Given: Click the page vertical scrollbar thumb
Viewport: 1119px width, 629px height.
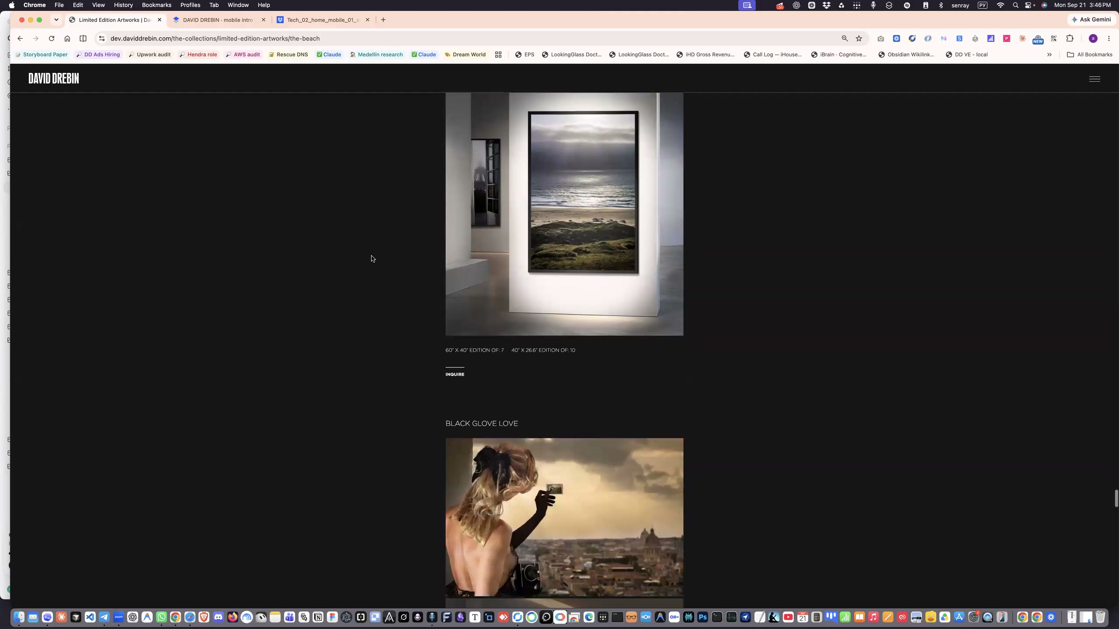Looking at the screenshot, I should (x=1116, y=498).
